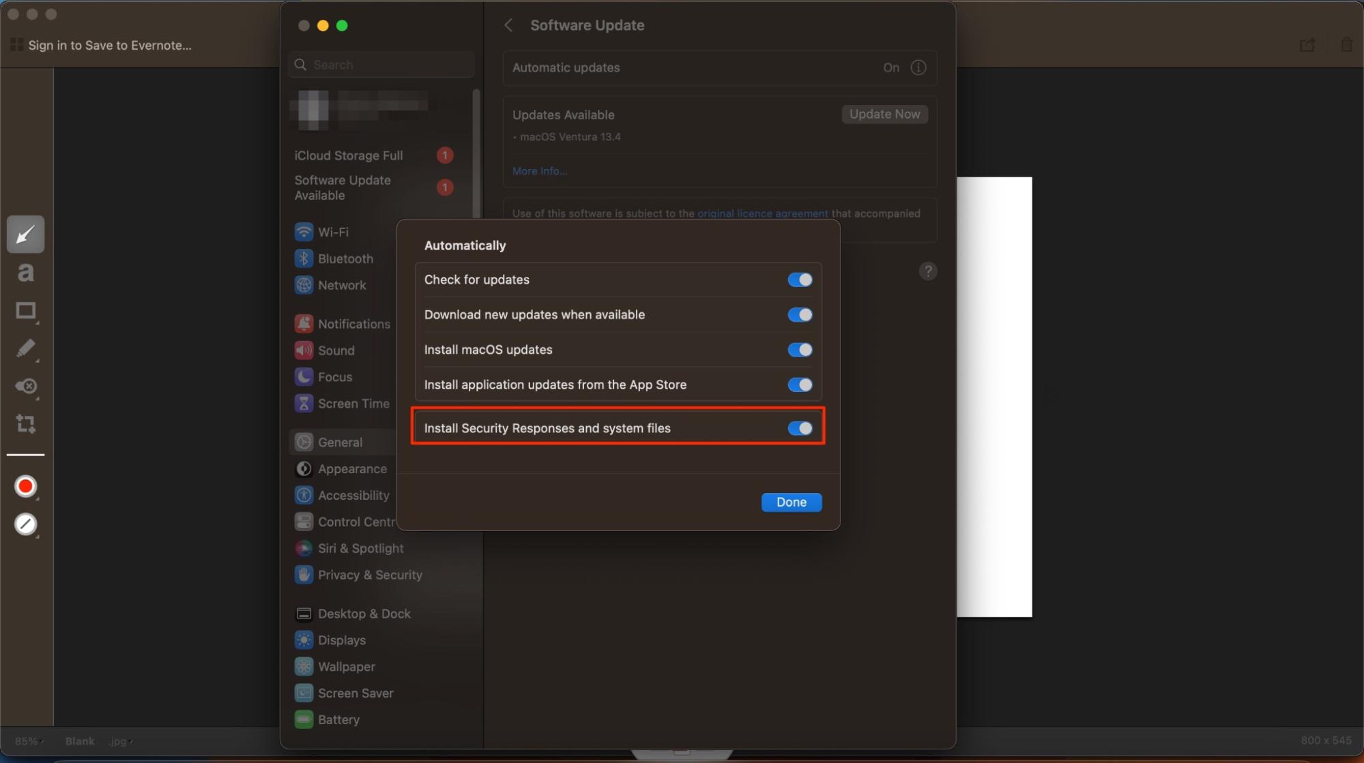This screenshot has height=763, width=1364.
Task: Select General in the settings sidebar
Action: click(344, 442)
